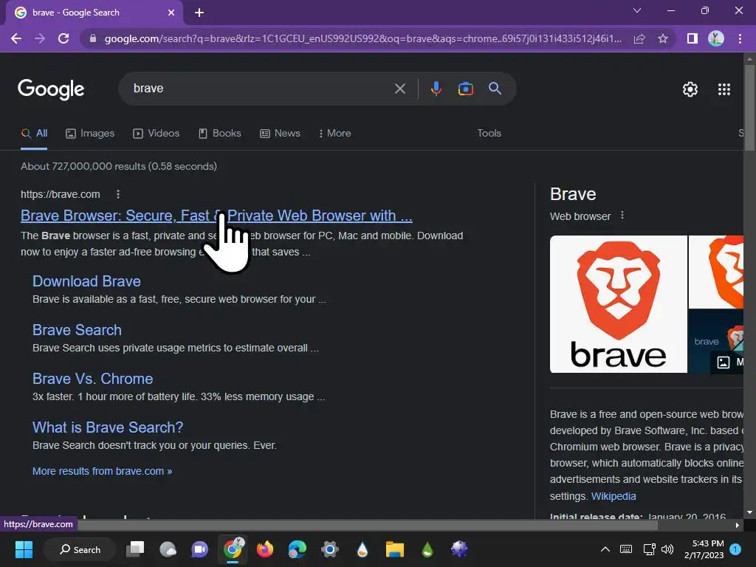The width and height of the screenshot is (756, 567).
Task: Open the Brave Vs. Chrome link
Action: click(92, 379)
